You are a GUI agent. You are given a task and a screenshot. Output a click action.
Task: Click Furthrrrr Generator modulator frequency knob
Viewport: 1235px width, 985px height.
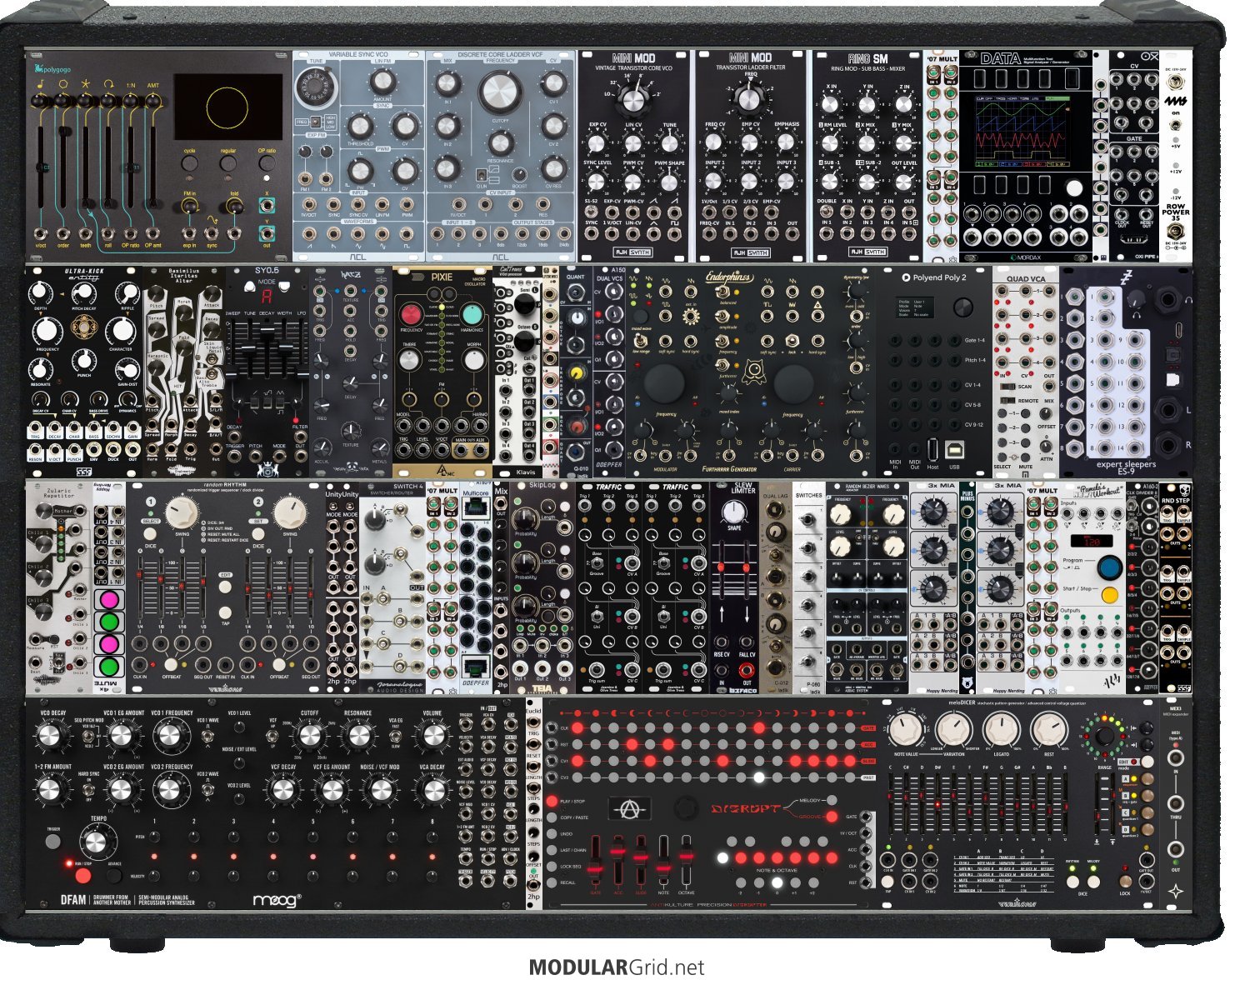pos(664,383)
